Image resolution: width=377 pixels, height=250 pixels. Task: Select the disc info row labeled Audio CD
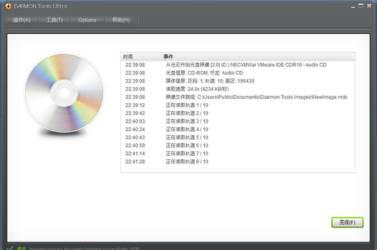click(238, 73)
